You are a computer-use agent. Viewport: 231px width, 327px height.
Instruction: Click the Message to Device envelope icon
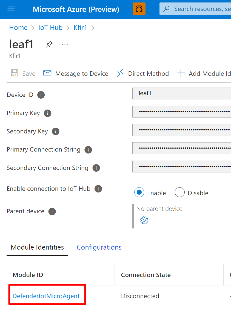pyautogui.click(x=47, y=73)
